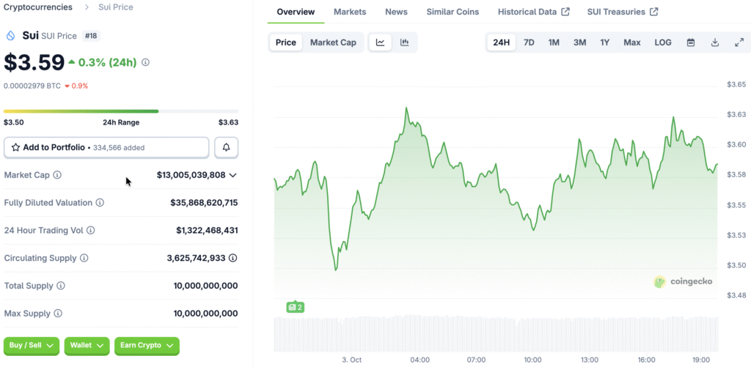Image resolution: width=751 pixels, height=367 pixels.
Task: Click the news events marker on chart
Action: click(x=295, y=307)
